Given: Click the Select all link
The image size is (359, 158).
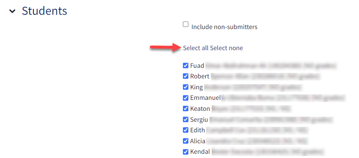Looking at the screenshot, I should 196,48.
